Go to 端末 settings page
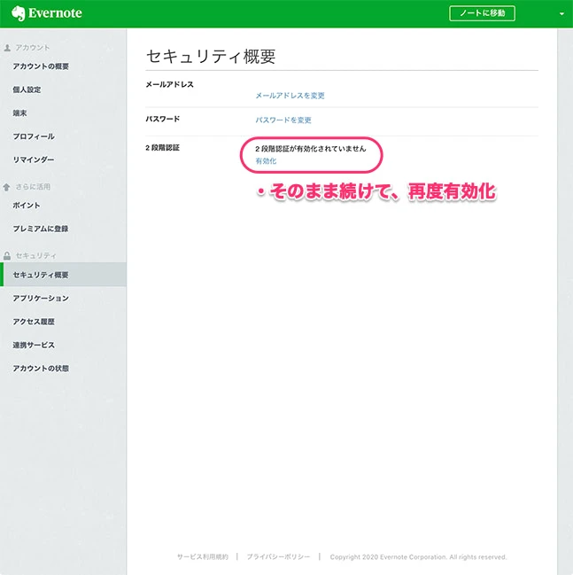The height and width of the screenshot is (575, 573). 21,113
